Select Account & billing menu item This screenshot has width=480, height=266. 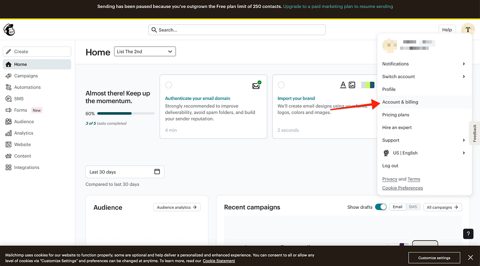tap(400, 102)
